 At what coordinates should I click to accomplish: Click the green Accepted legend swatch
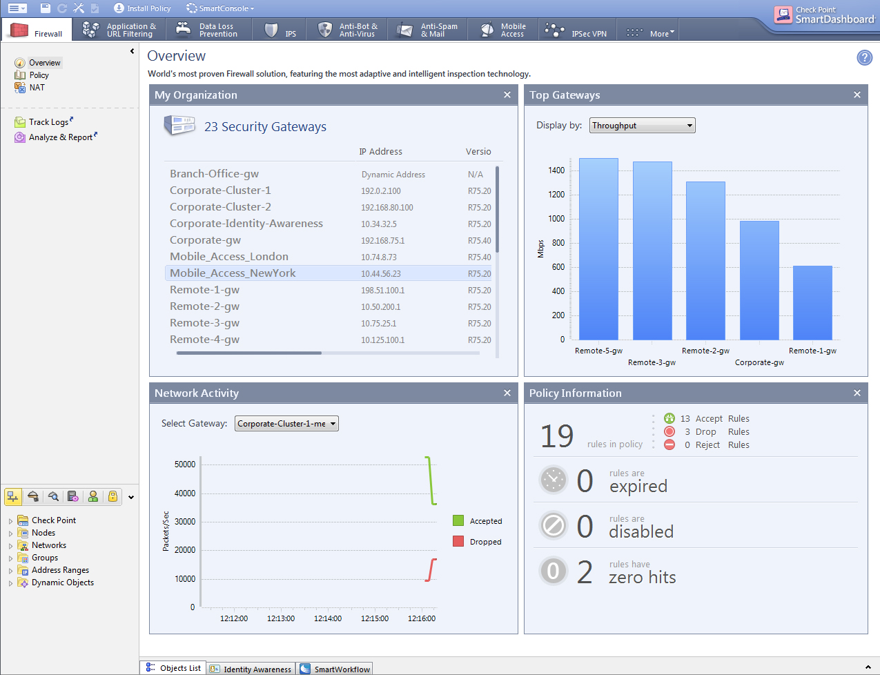[x=458, y=521]
